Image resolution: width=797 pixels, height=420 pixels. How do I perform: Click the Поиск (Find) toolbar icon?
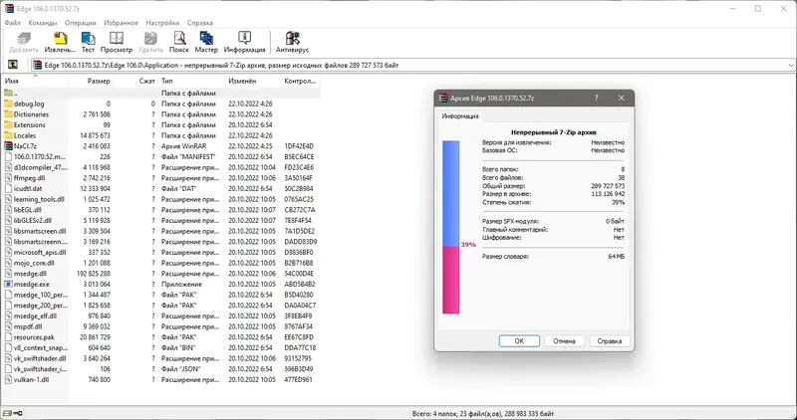tap(179, 39)
